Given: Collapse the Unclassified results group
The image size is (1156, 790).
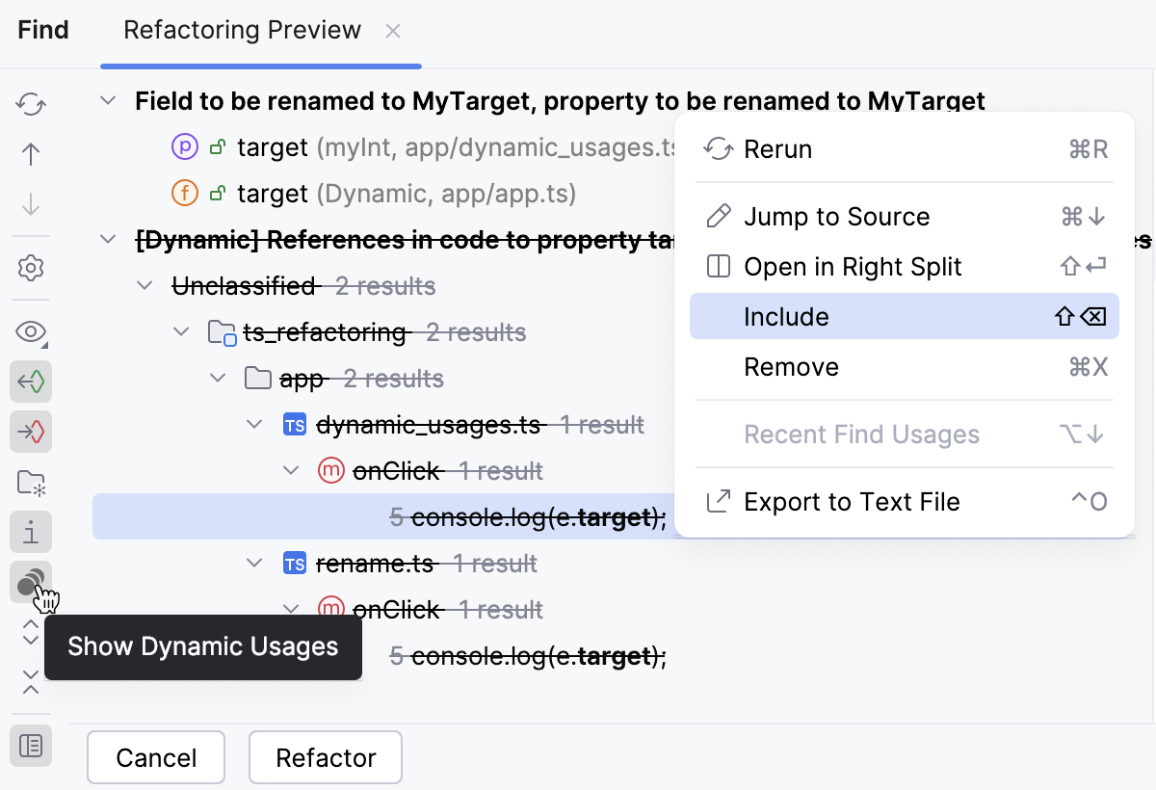Looking at the screenshot, I should pos(144,285).
